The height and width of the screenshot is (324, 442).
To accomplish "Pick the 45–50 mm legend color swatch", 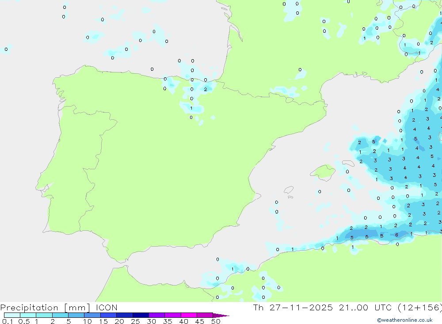I will (205, 315).
